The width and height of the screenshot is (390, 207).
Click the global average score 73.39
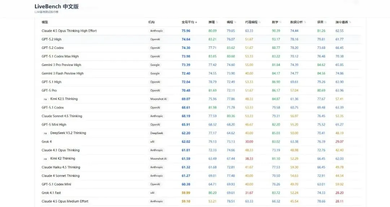tap(186, 65)
